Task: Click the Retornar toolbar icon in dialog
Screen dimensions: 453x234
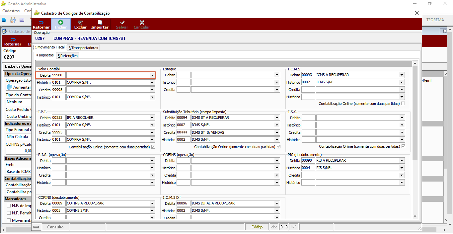Action: coord(41,22)
